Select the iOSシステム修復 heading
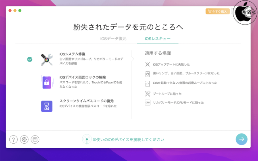Viewport: 258px width, 161px height. click(72, 54)
